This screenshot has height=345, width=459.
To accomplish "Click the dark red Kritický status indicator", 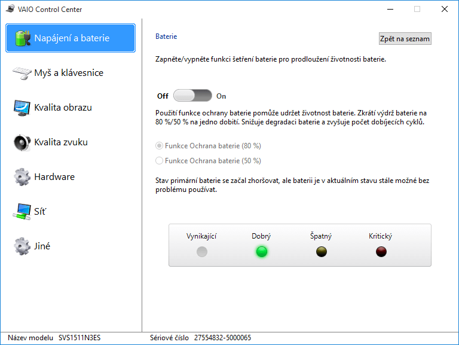I will 381,252.
